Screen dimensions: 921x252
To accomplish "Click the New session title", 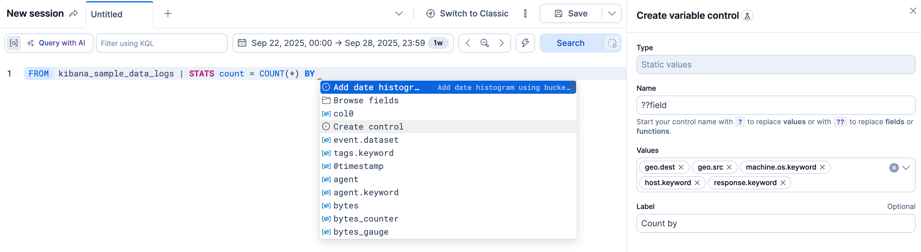I will click(35, 13).
